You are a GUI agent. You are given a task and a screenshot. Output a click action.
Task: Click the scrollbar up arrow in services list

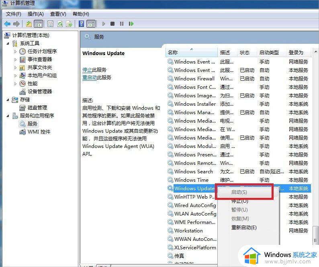tap(315, 51)
